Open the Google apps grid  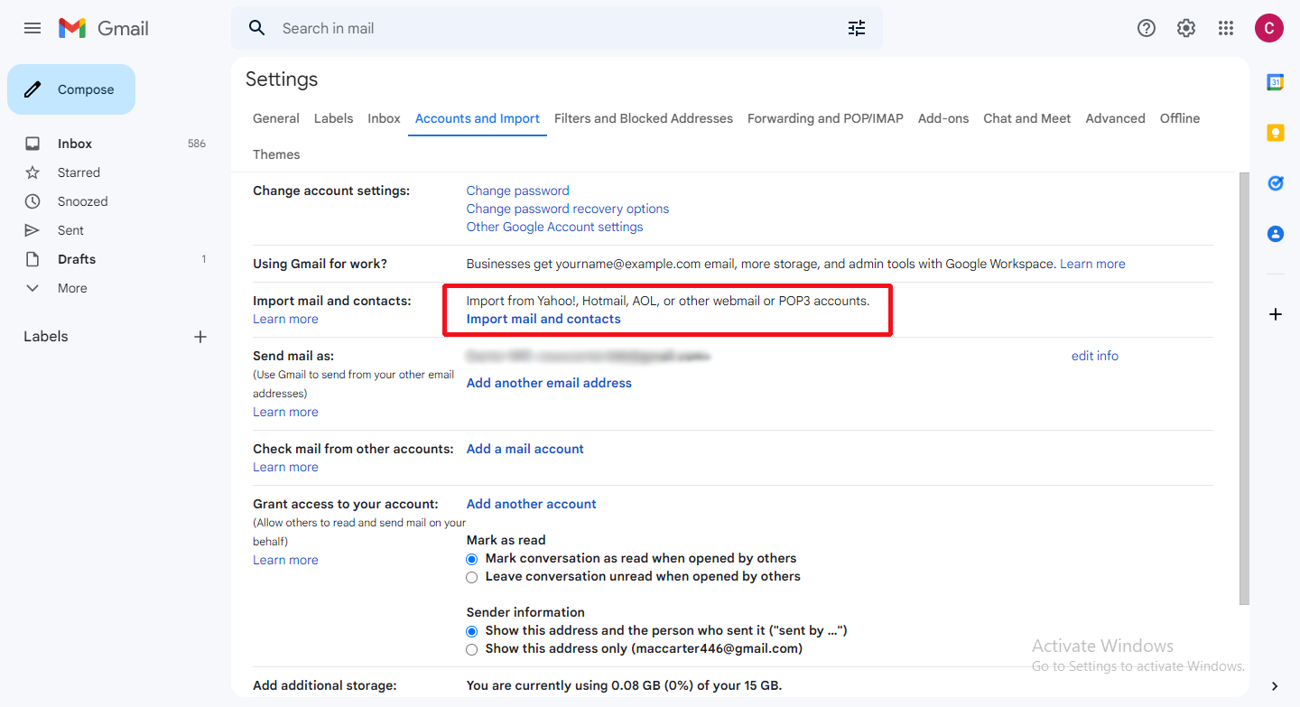coord(1225,28)
